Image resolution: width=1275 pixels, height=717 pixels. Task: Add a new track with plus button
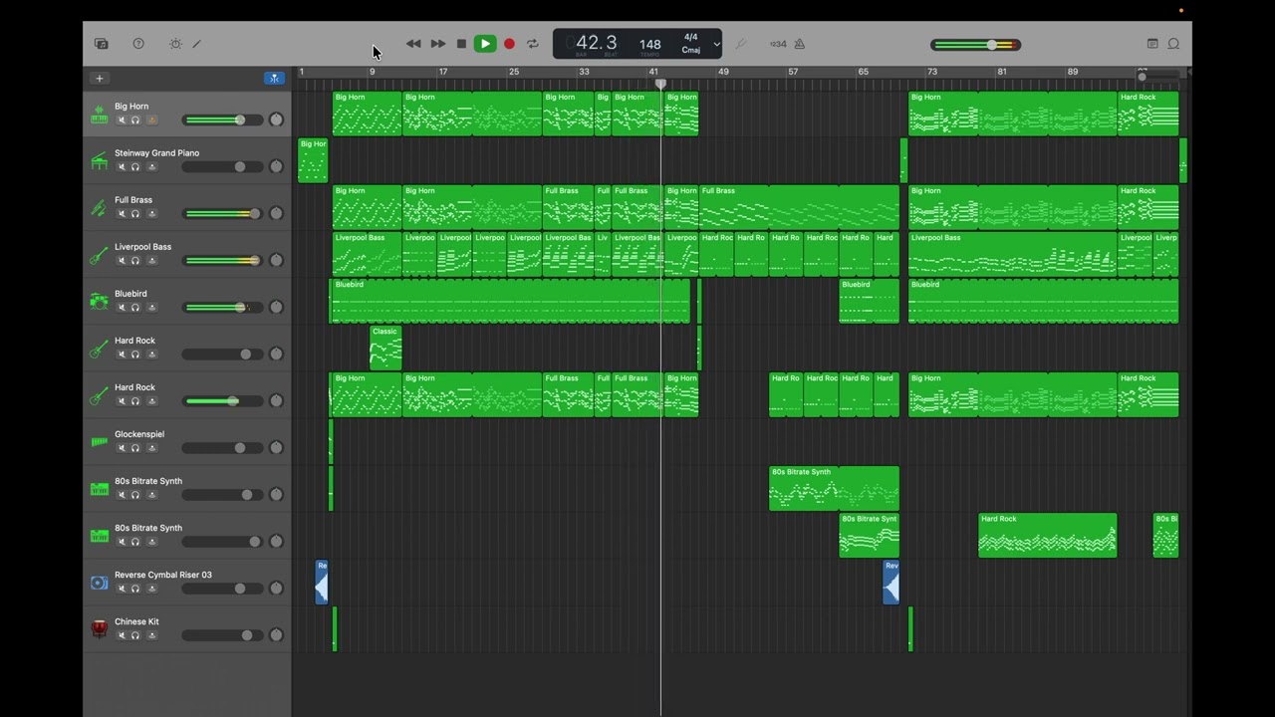[x=99, y=78]
